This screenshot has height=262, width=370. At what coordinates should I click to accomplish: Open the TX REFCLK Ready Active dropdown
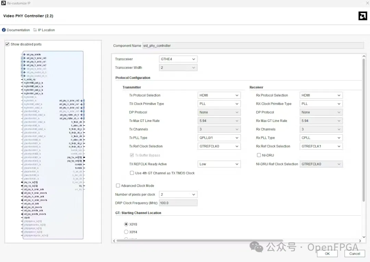click(219, 164)
